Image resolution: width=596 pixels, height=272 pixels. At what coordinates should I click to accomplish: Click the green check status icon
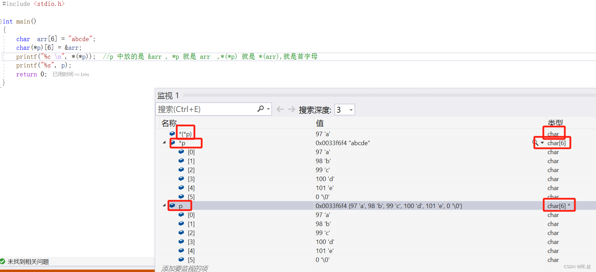[x=3, y=262]
